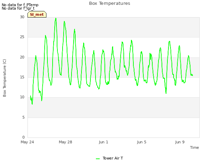
Task: Click the Jun 1 x-axis label
Action: coord(103,142)
